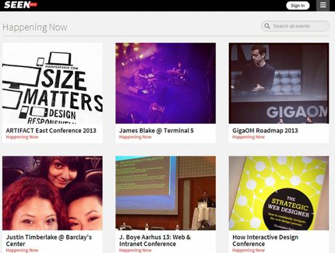Open GigaOM Roadmap 2013 title link
Screen dimensions: 335x253
coord(265,131)
